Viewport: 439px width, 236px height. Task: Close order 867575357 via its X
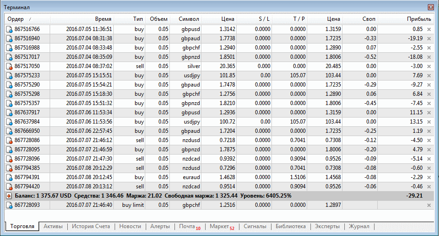coord(429,103)
